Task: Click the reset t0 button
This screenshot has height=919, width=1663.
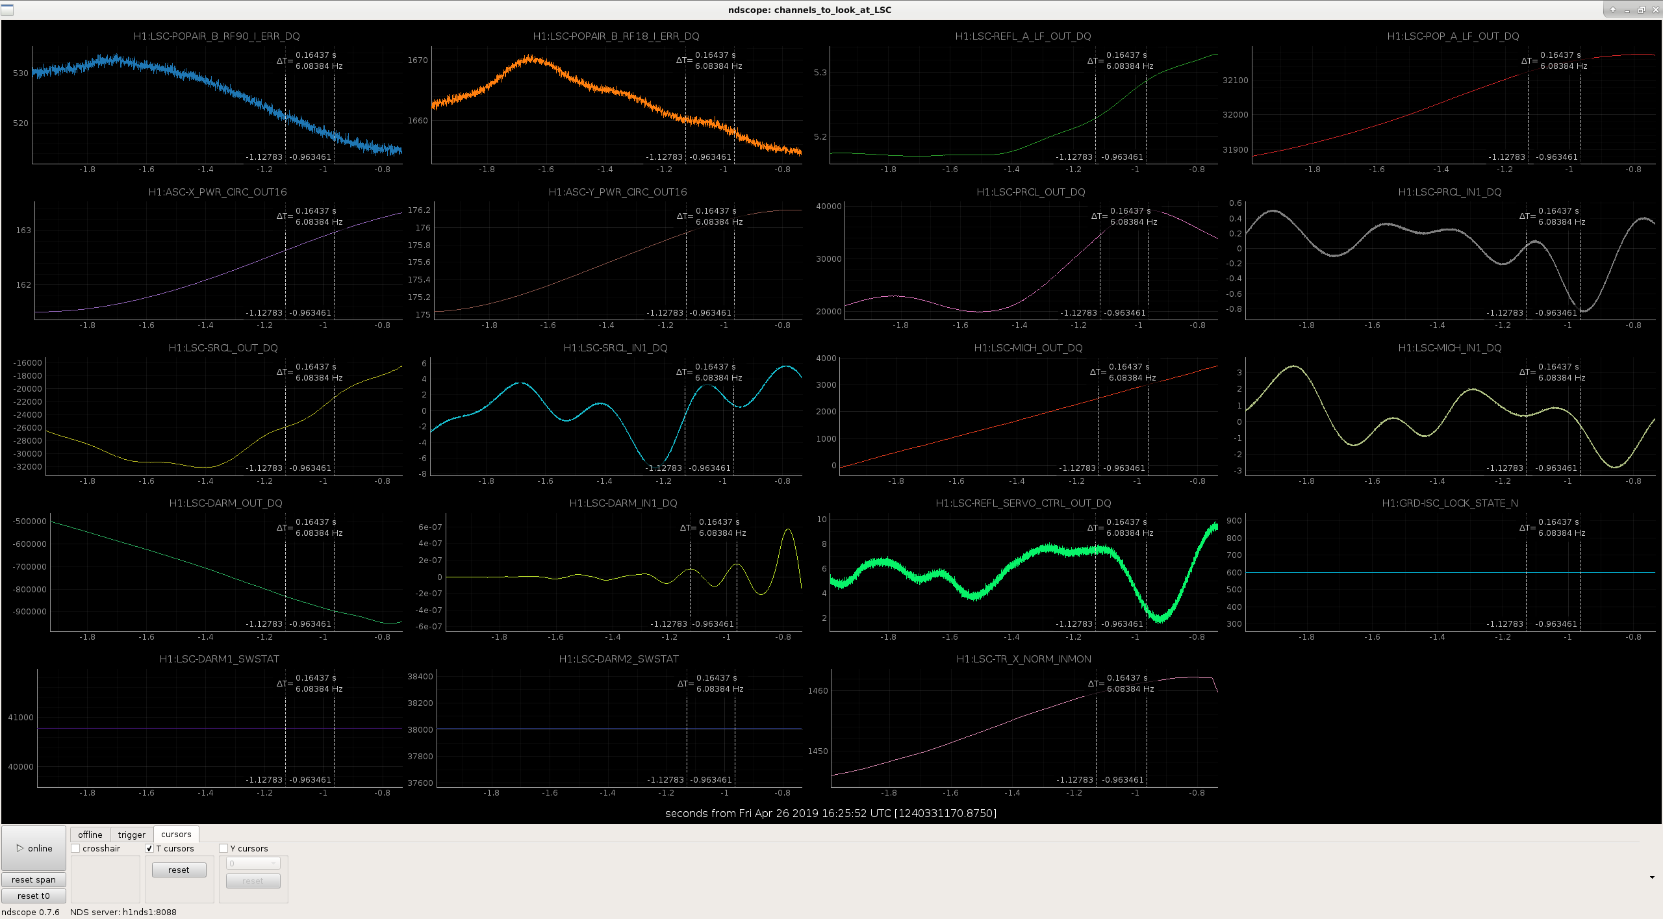Action: [34, 896]
